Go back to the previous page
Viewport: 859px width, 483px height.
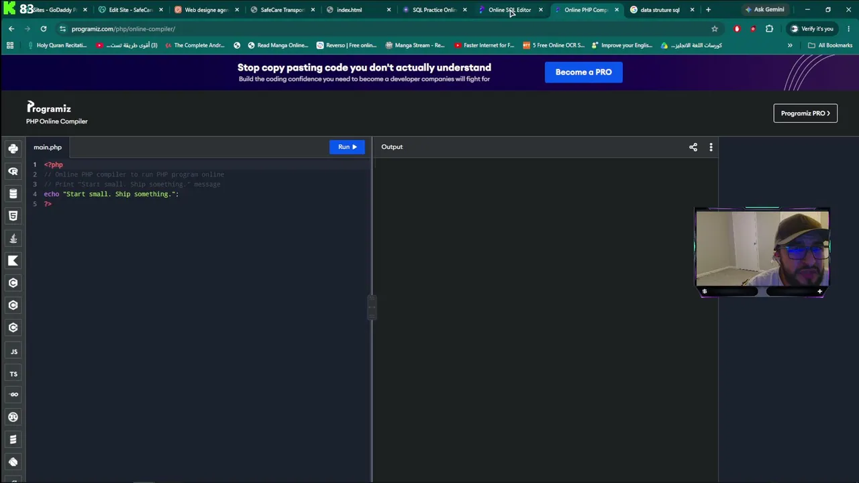11,29
